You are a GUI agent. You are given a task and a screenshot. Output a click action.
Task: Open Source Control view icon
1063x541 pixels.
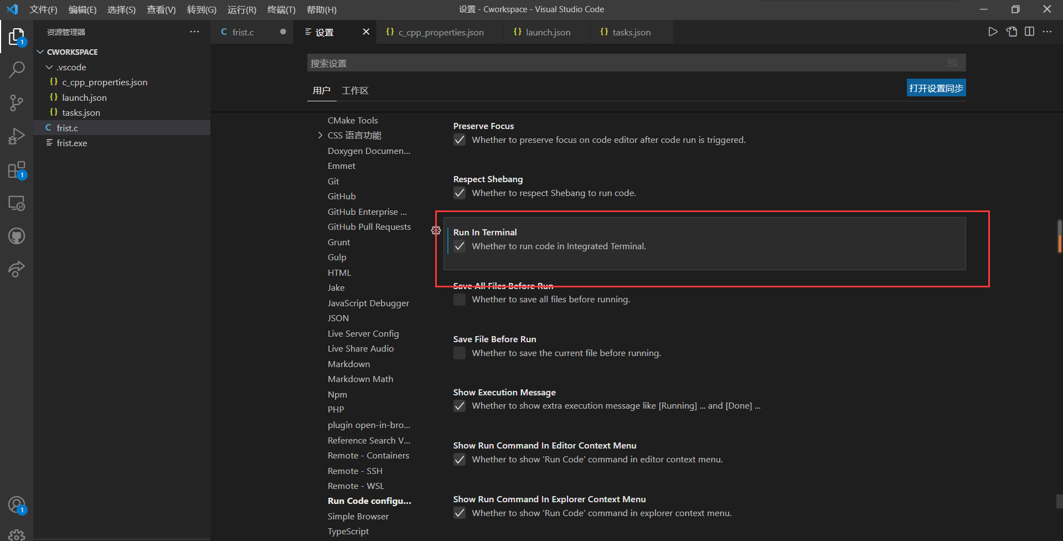tap(17, 103)
